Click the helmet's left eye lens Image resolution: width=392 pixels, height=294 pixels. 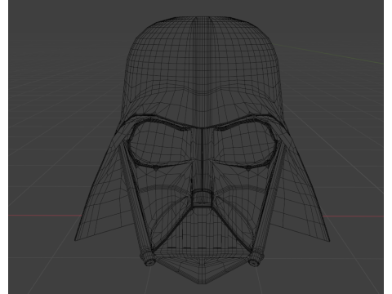click(161, 144)
